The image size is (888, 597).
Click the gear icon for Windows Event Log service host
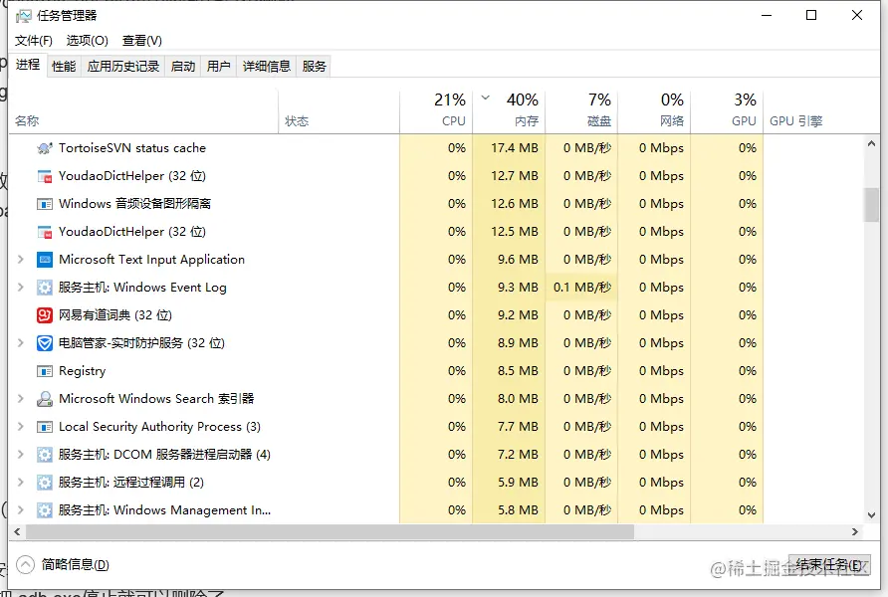coord(45,288)
